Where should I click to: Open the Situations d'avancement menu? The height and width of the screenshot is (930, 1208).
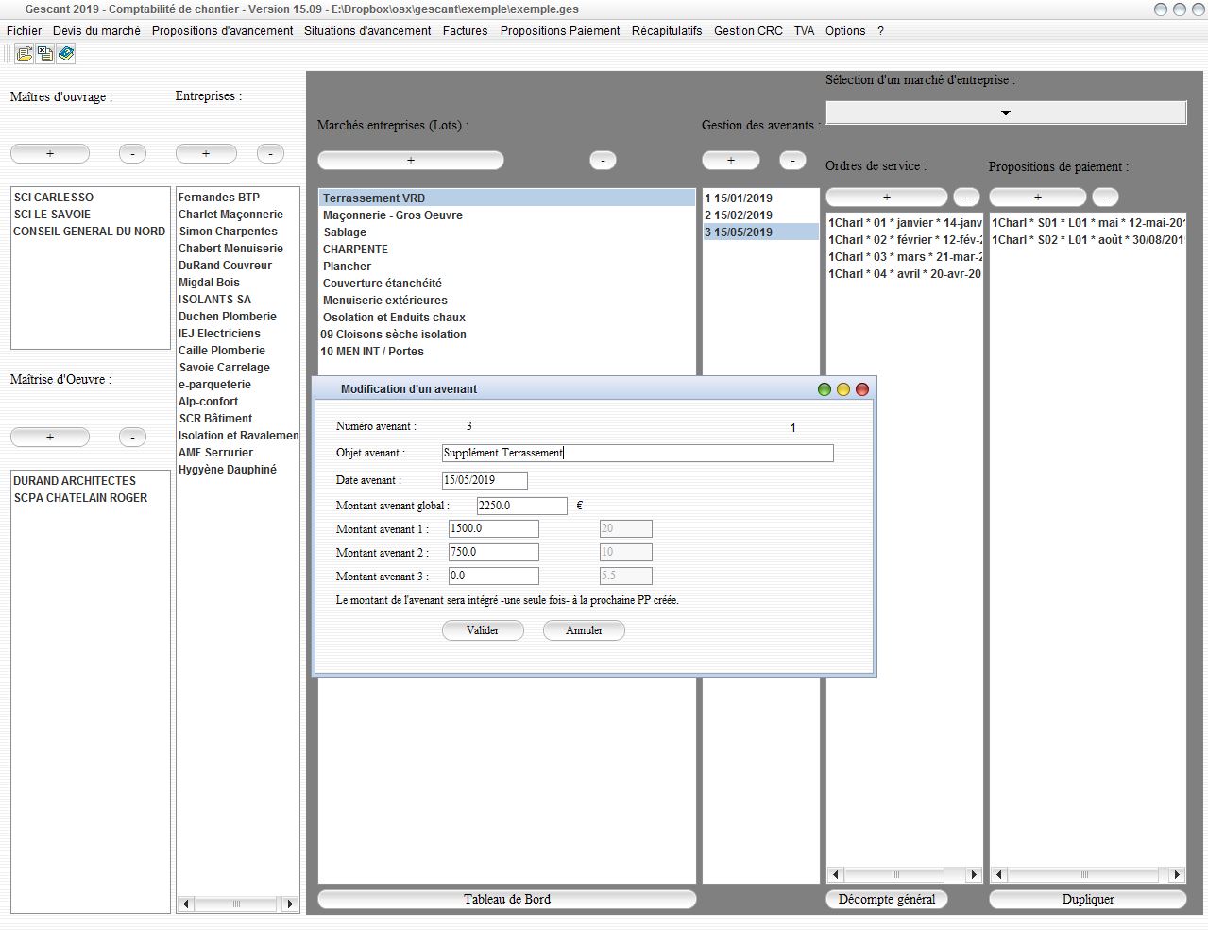[367, 31]
